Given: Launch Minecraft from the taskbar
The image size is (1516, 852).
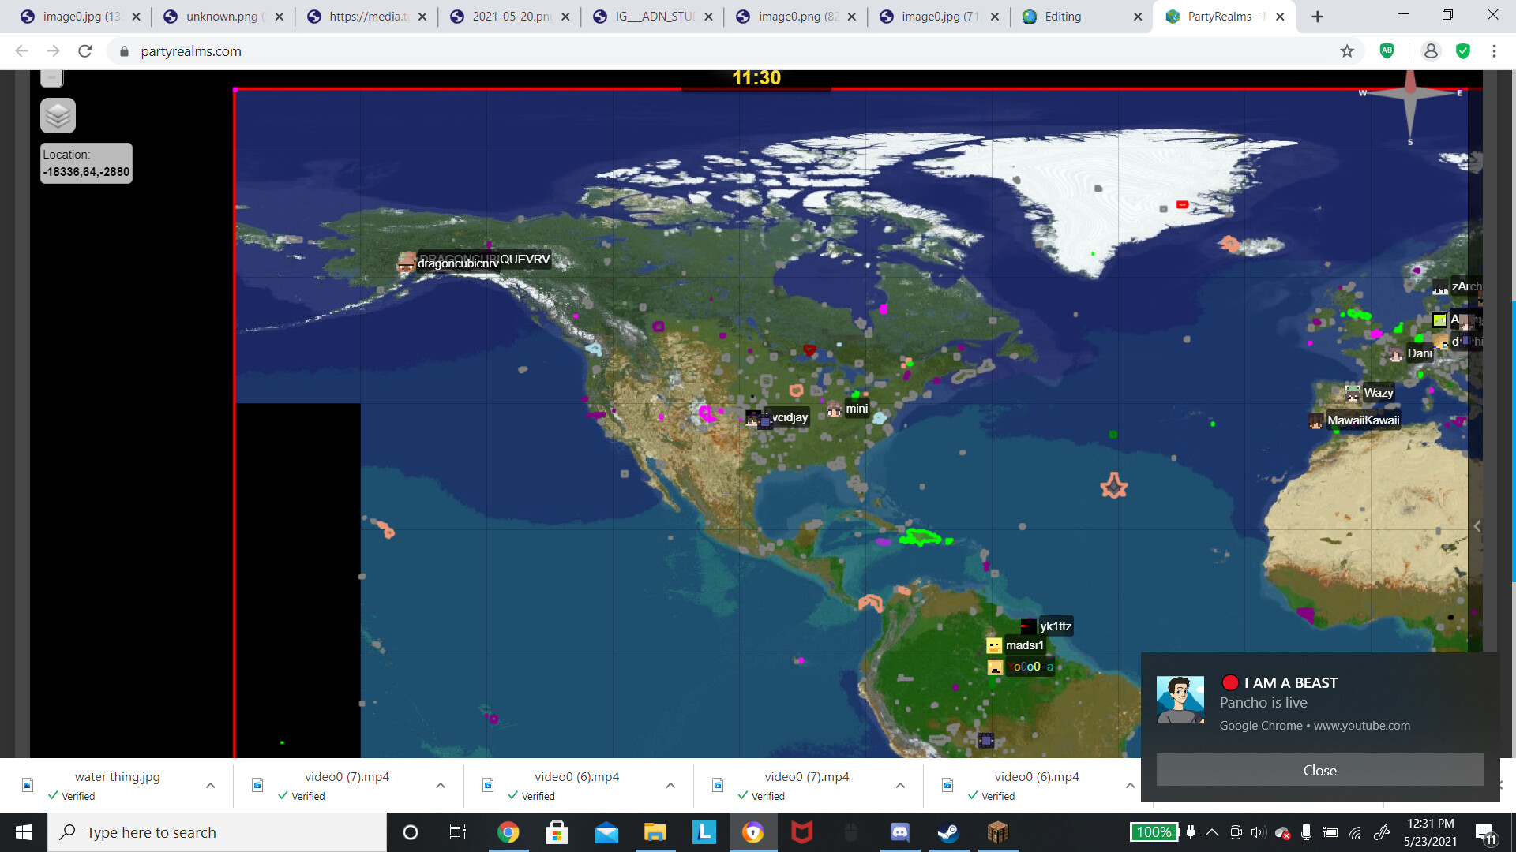Looking at the screenshot, I should 997,831.
